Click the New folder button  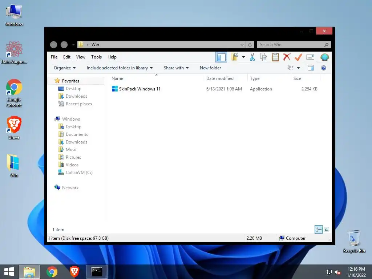click(210, 68)
